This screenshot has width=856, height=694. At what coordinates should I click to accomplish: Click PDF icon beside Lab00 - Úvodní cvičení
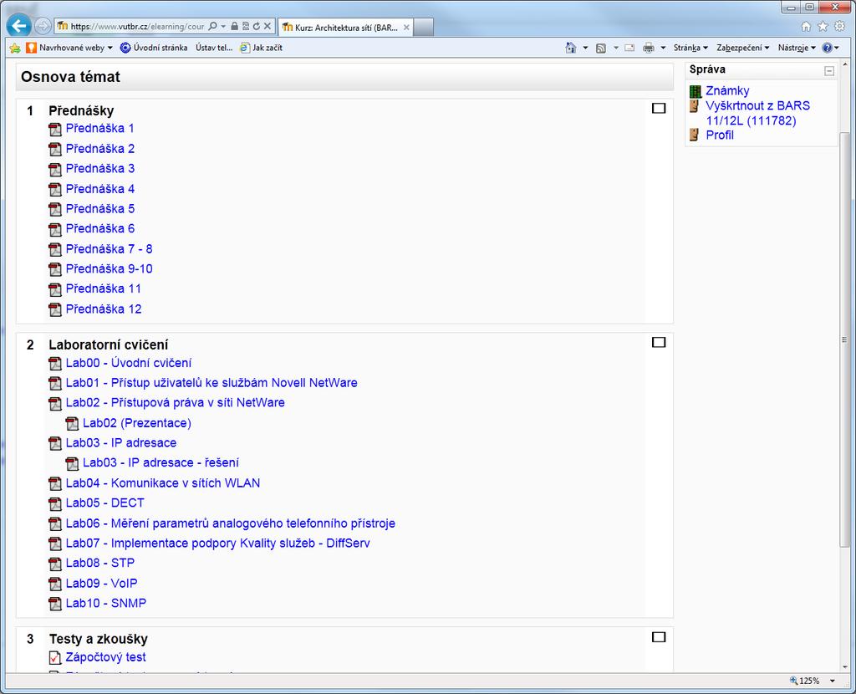pyautogui.click(x=55, y=364)
